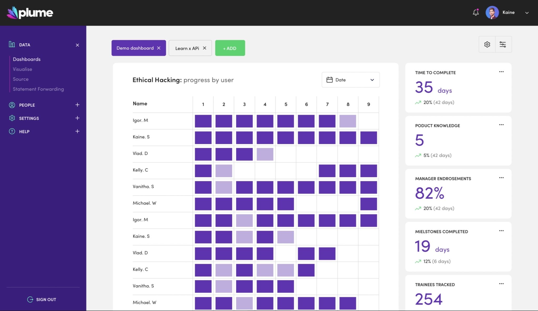Expand the Kaine account menu chevron

coord(527,12)
